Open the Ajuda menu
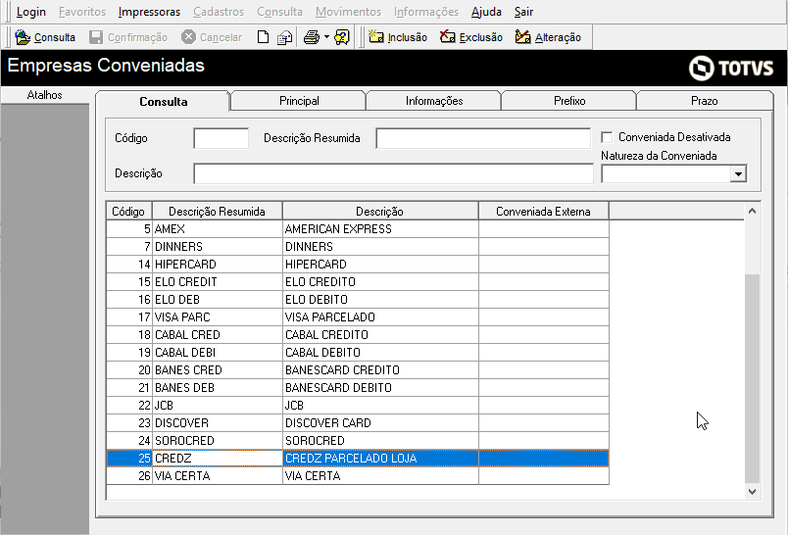 [486, 12]
